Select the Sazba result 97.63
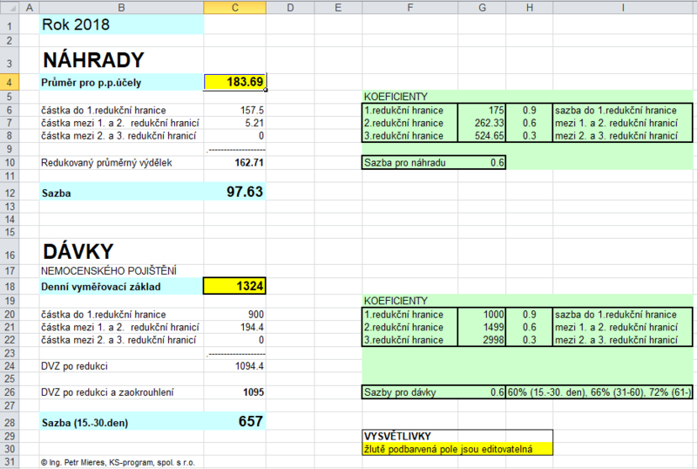The height and width of the screenshot is (469, 697). click(234, 192)
